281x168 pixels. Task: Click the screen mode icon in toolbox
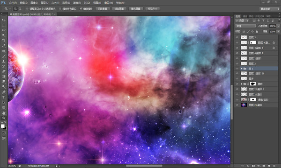(4, 138)
